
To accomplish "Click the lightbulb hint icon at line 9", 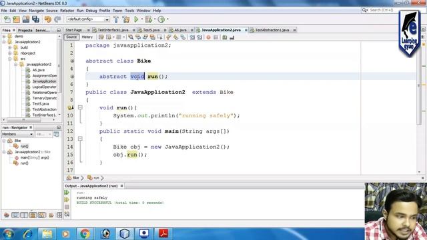I will click(70, 108).
